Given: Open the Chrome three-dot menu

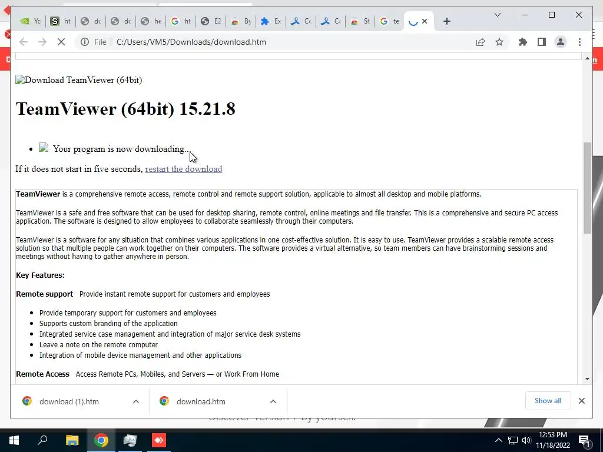Looking at the screenshot, I should (x=579, y=42).
